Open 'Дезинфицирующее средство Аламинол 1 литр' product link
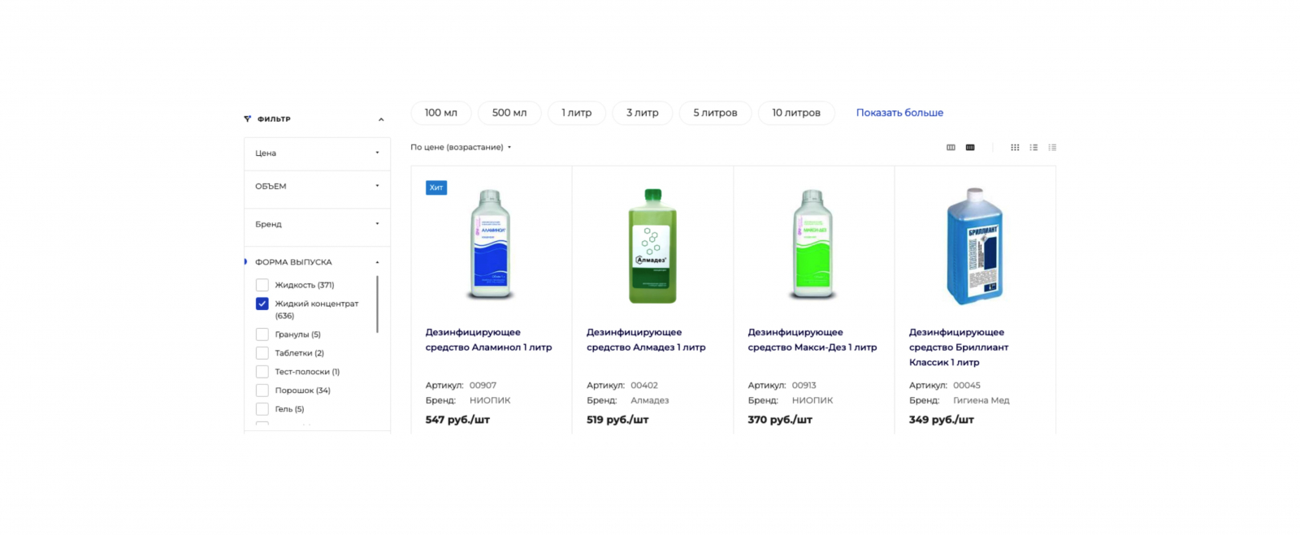Viewport: 1300px width, 535px height. click(x=488, y=339)
